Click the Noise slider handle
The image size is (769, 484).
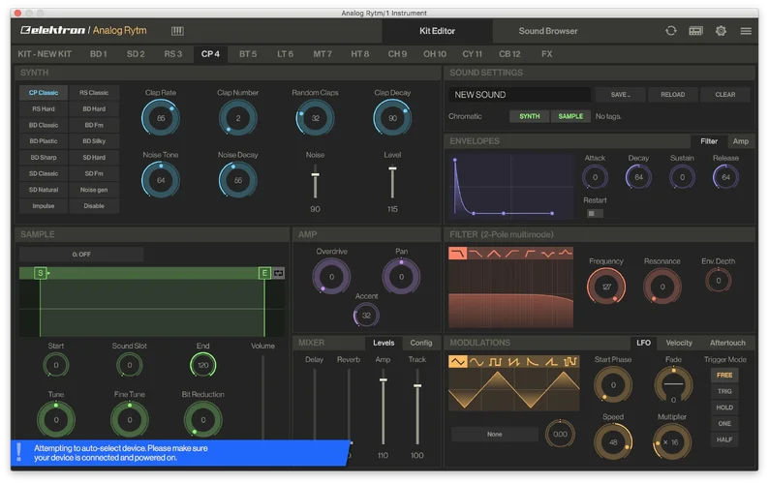click(316, 174)
